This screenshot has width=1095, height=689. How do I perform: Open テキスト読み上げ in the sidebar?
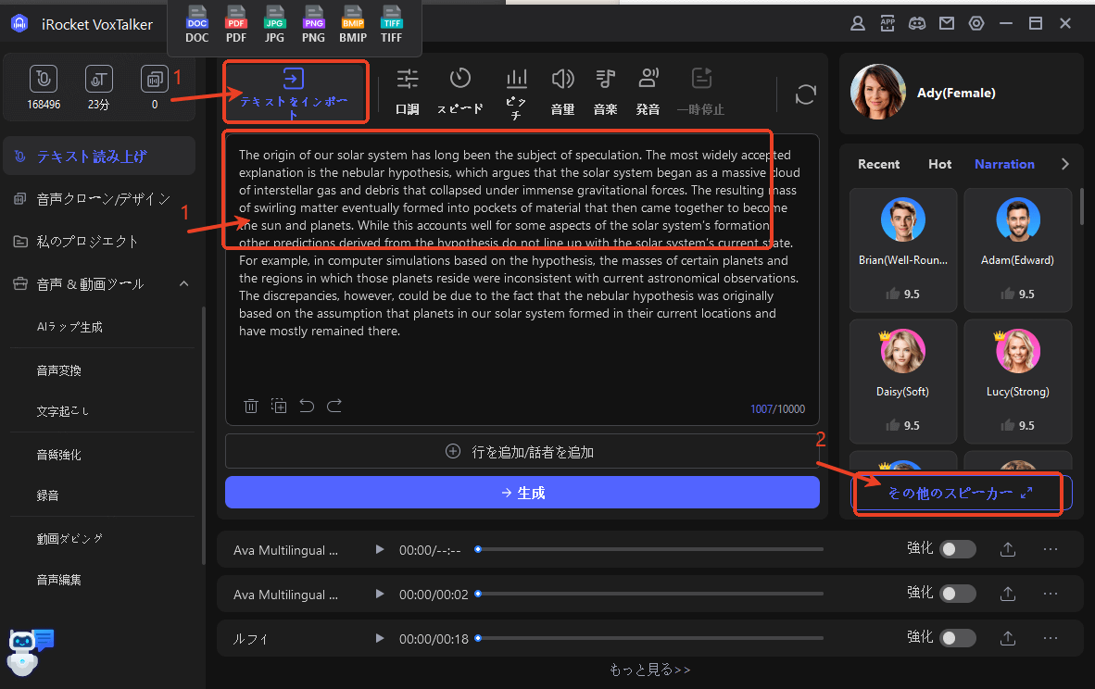point(99,157)
